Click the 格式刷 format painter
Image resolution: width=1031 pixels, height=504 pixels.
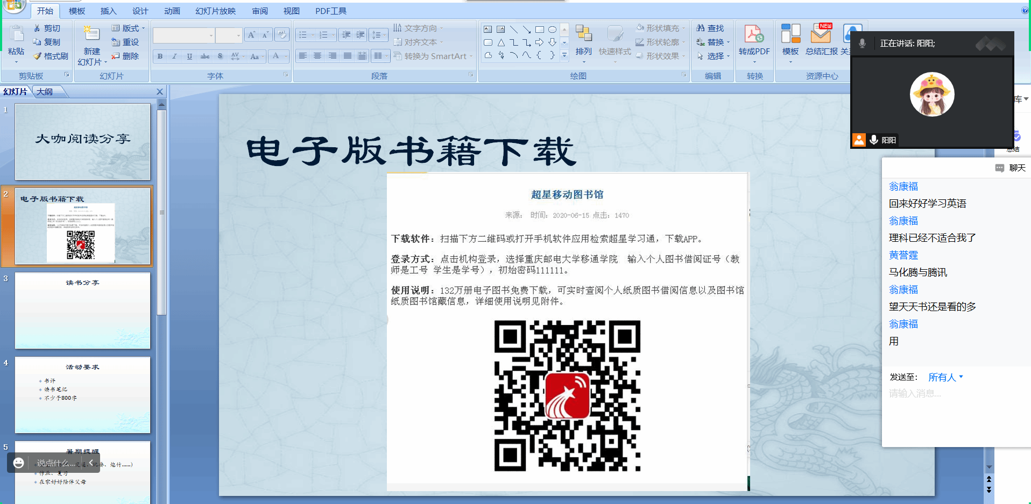pos(51,56)
